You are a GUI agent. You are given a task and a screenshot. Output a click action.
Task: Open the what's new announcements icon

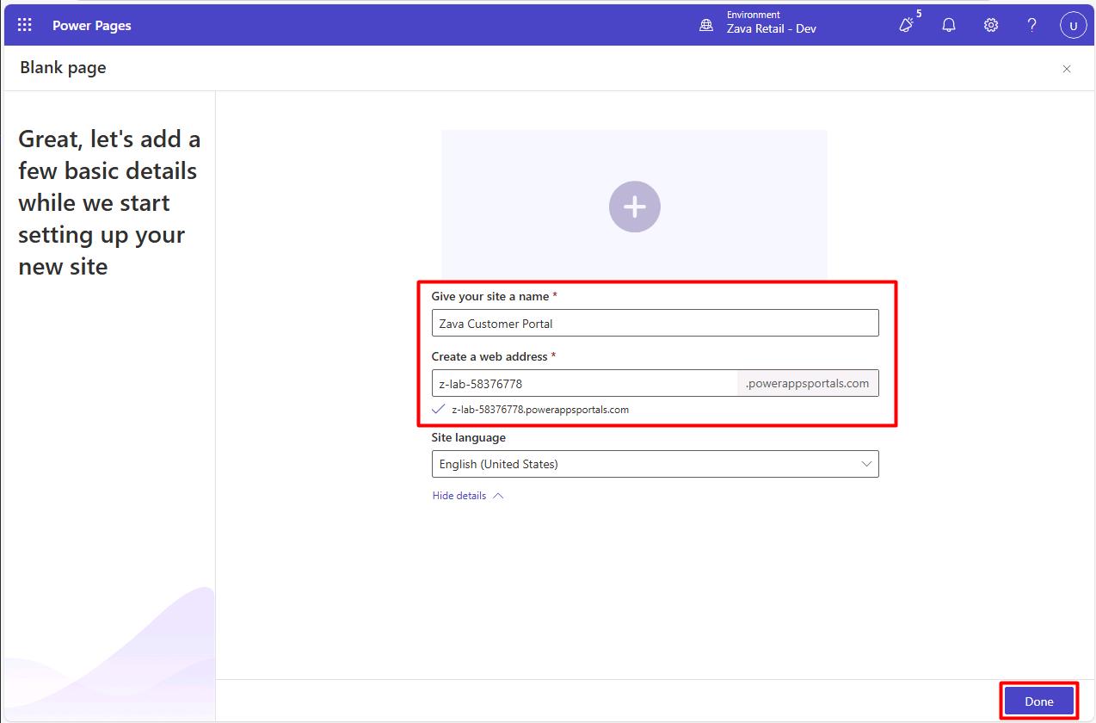point(906,25)
